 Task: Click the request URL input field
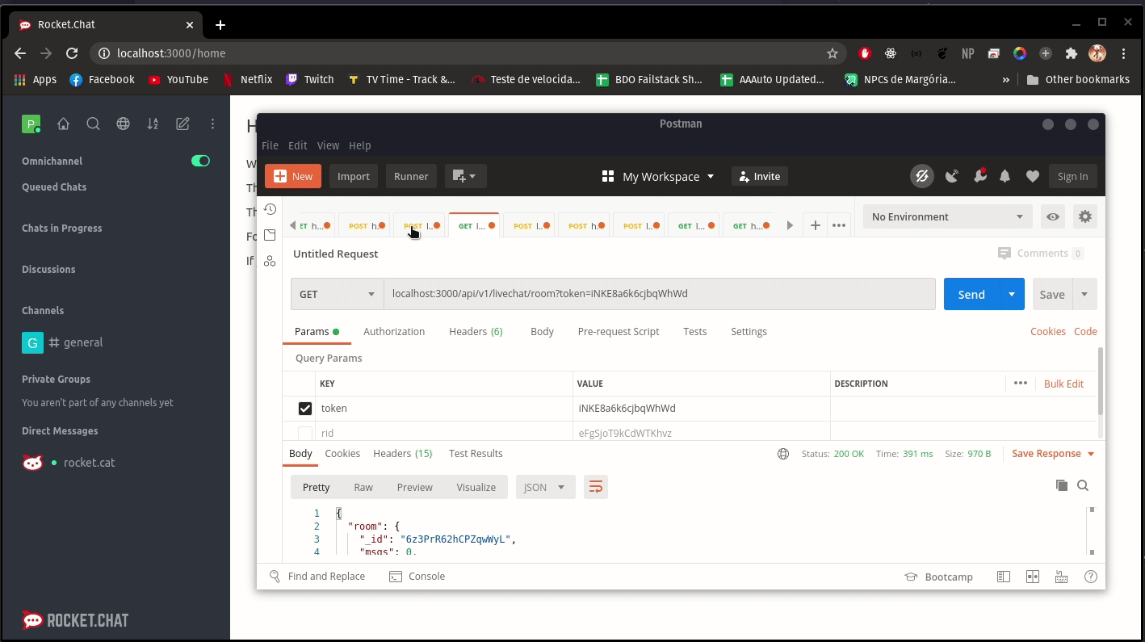pos(660,294)
